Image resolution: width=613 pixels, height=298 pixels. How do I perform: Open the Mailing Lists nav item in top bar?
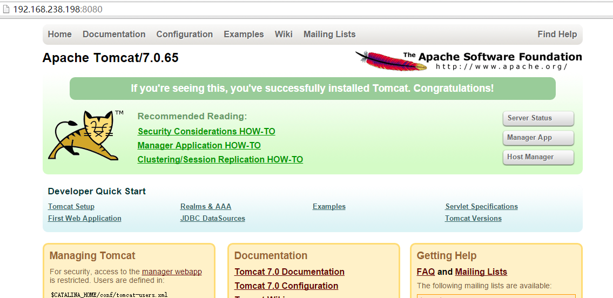329,35
